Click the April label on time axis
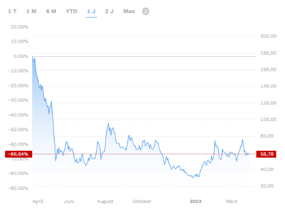This screenshot has height=211, width=285. (x=38, y=201)
